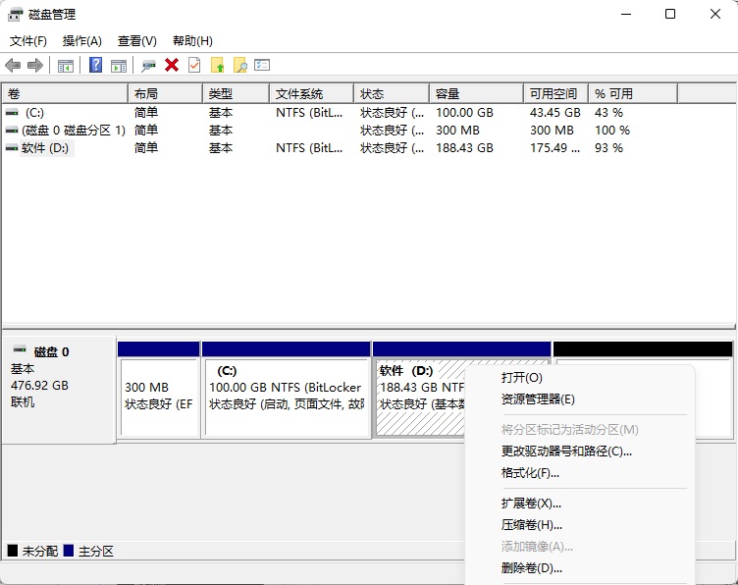Click the drive icon beside 磁盘 0 磁盘分区 1
This screenshot has height=585, width=738.
click(x=12, y=130)
